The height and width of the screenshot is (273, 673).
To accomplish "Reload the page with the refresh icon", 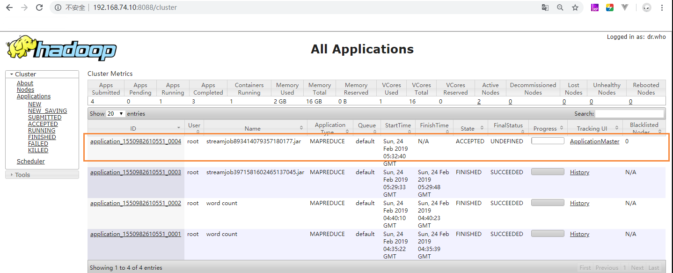I will coord(39,7).
